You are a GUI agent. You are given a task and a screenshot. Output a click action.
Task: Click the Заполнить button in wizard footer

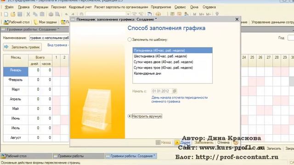[x=204, y=143]
